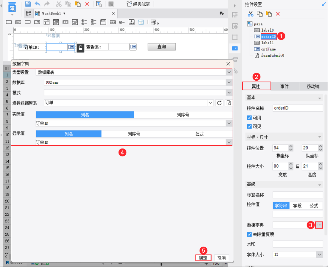
Task: Open the 显示值 column name dropdown
Action: pyautogui.click(x=229, y=142)
